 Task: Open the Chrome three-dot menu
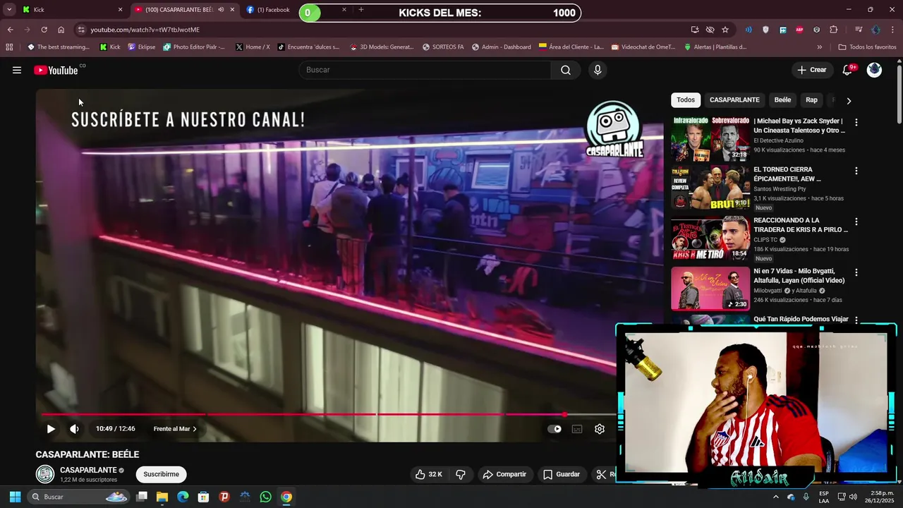click(892, 30)
